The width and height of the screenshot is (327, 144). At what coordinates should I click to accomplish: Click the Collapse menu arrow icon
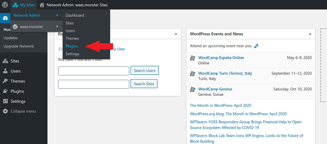5,111
